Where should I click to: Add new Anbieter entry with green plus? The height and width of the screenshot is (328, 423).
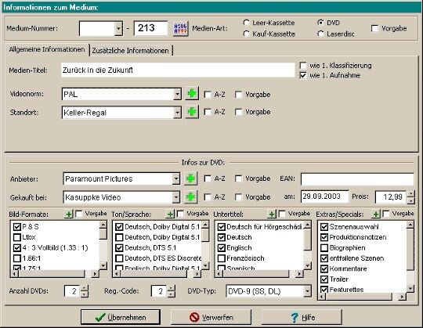point(190,178)
